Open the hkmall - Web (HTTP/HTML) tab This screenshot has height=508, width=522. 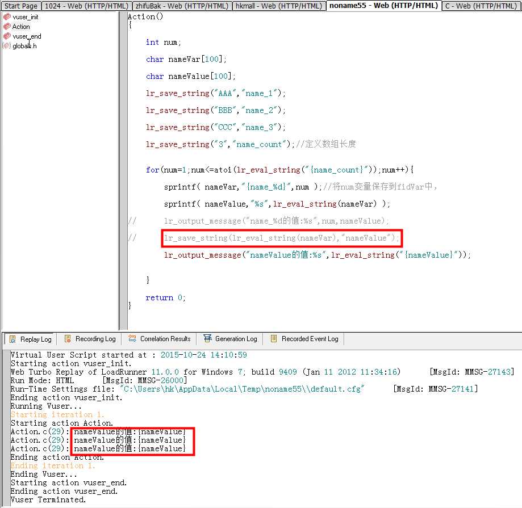click(x=279, y=6)
